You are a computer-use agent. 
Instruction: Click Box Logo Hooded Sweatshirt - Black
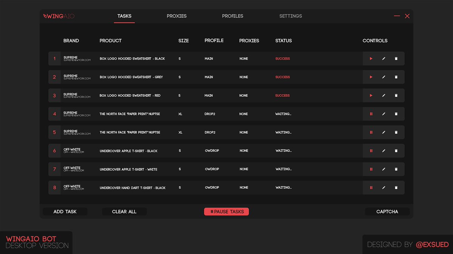132,59
